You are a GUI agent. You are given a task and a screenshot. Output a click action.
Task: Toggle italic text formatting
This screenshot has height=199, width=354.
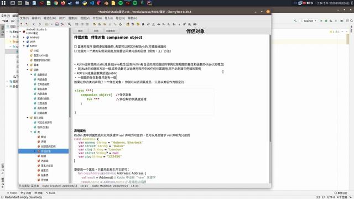pyautogui.click(x=148, y=24)
